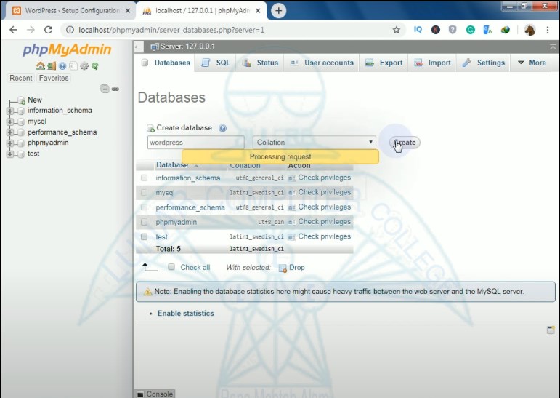Screen dimensions: 560x398
Task: Open the User accounts tab
Action: [x=322, y=63]
